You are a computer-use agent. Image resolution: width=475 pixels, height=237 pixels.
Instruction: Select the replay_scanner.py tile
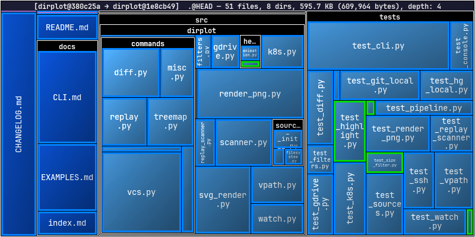tap(205, 142)
